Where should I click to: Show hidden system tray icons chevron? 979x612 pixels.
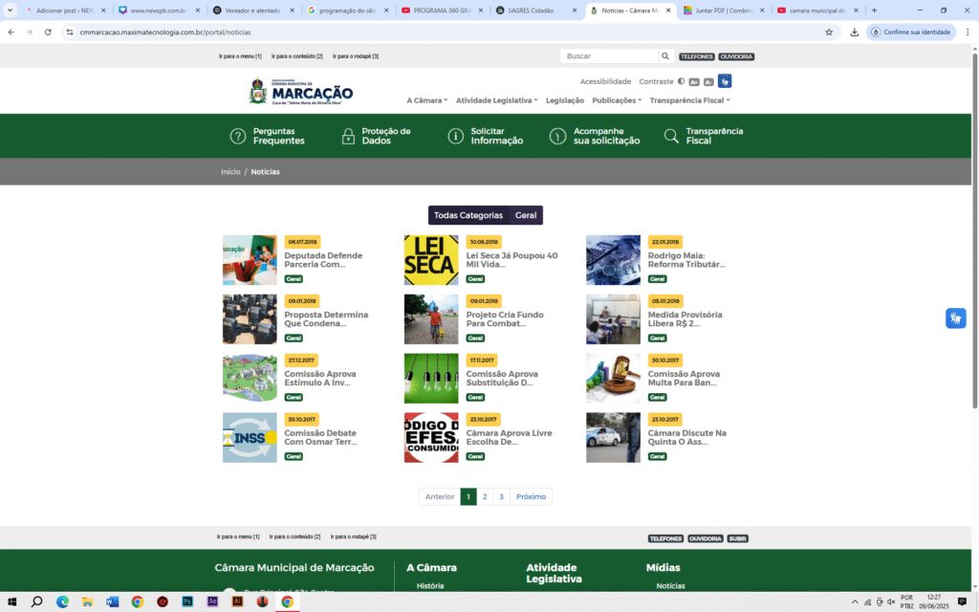[855, 602]
